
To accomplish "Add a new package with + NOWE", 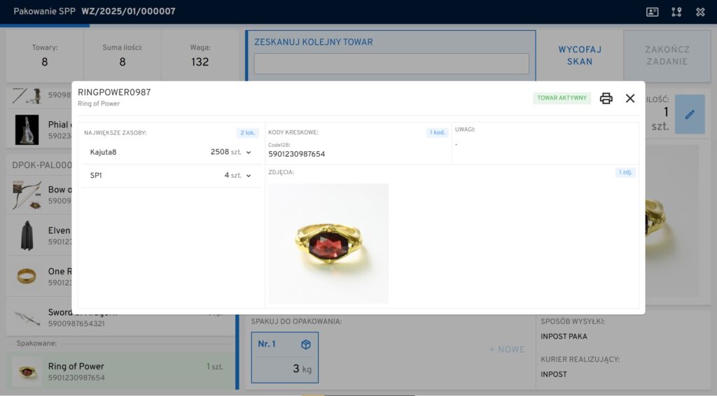I will [x=506, y=349].
